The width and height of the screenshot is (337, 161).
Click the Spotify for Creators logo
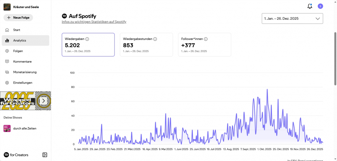[x=16, y=155]
